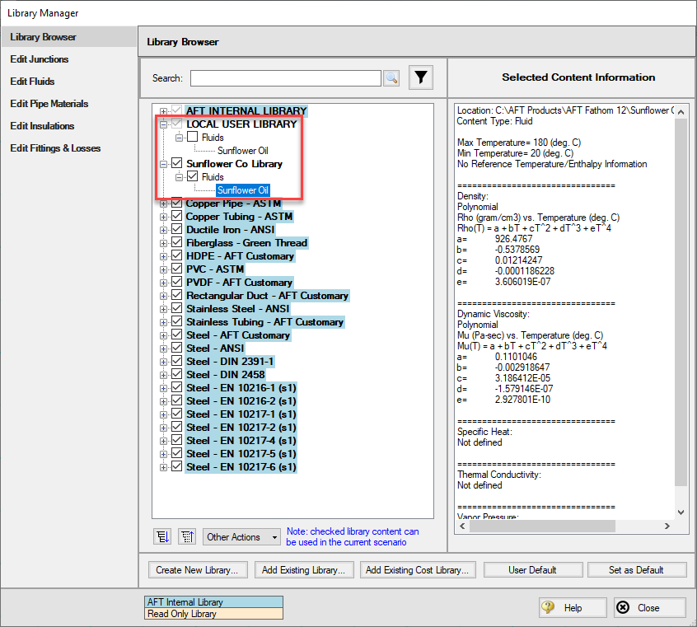This screenshot has height=627, width=697.
Task: Click the collapse all tree icon
Action: pyautogui.click(x=187, y=536)
